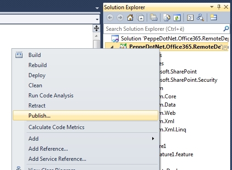Click the search magnifier in Solution Explorer
Screen dimensions: 232x170
226,28
